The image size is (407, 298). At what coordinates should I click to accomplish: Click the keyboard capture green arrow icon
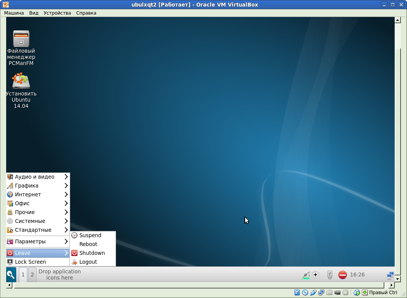click(x=365, y=293)
